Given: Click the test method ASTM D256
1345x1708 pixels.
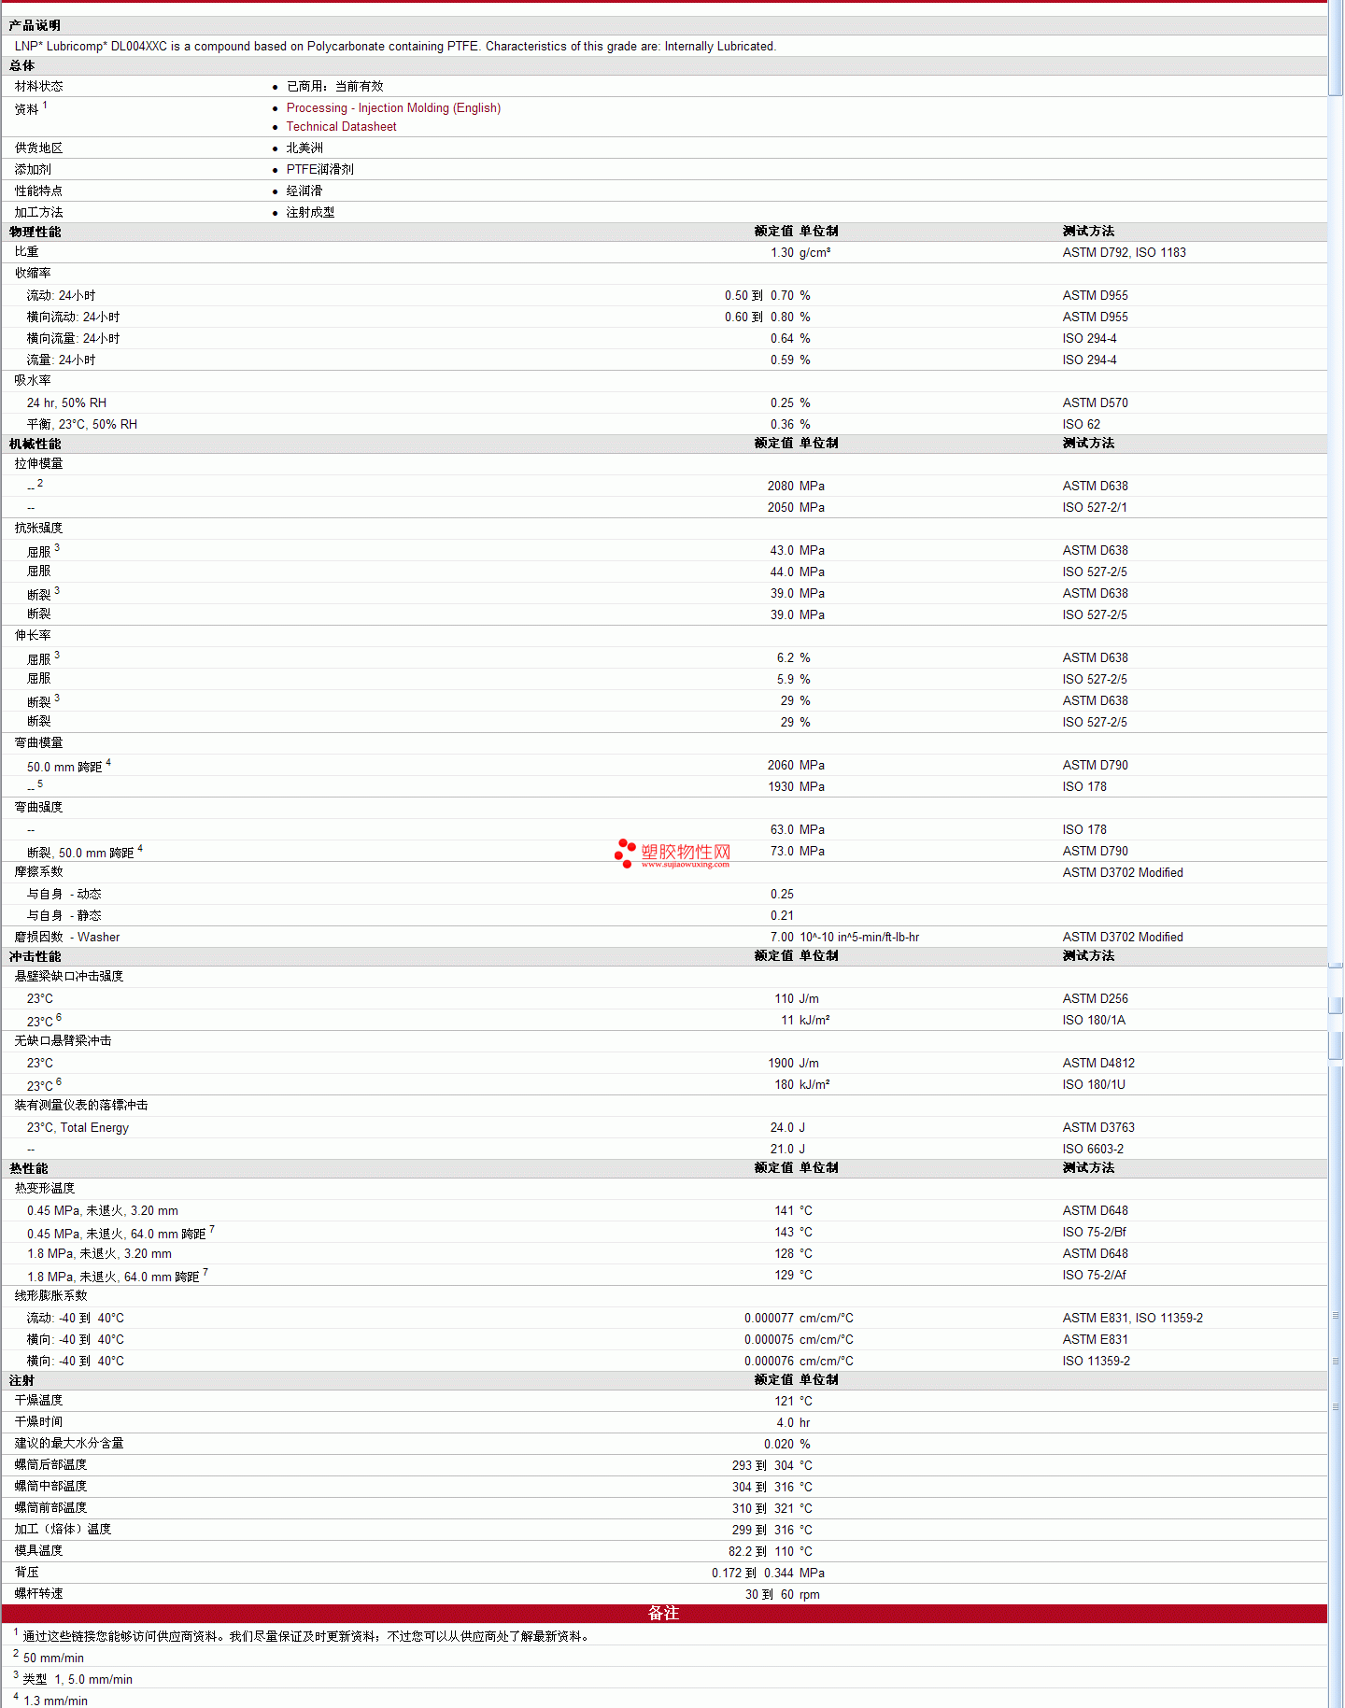Looking at the screenshot, I should 1096,998.
